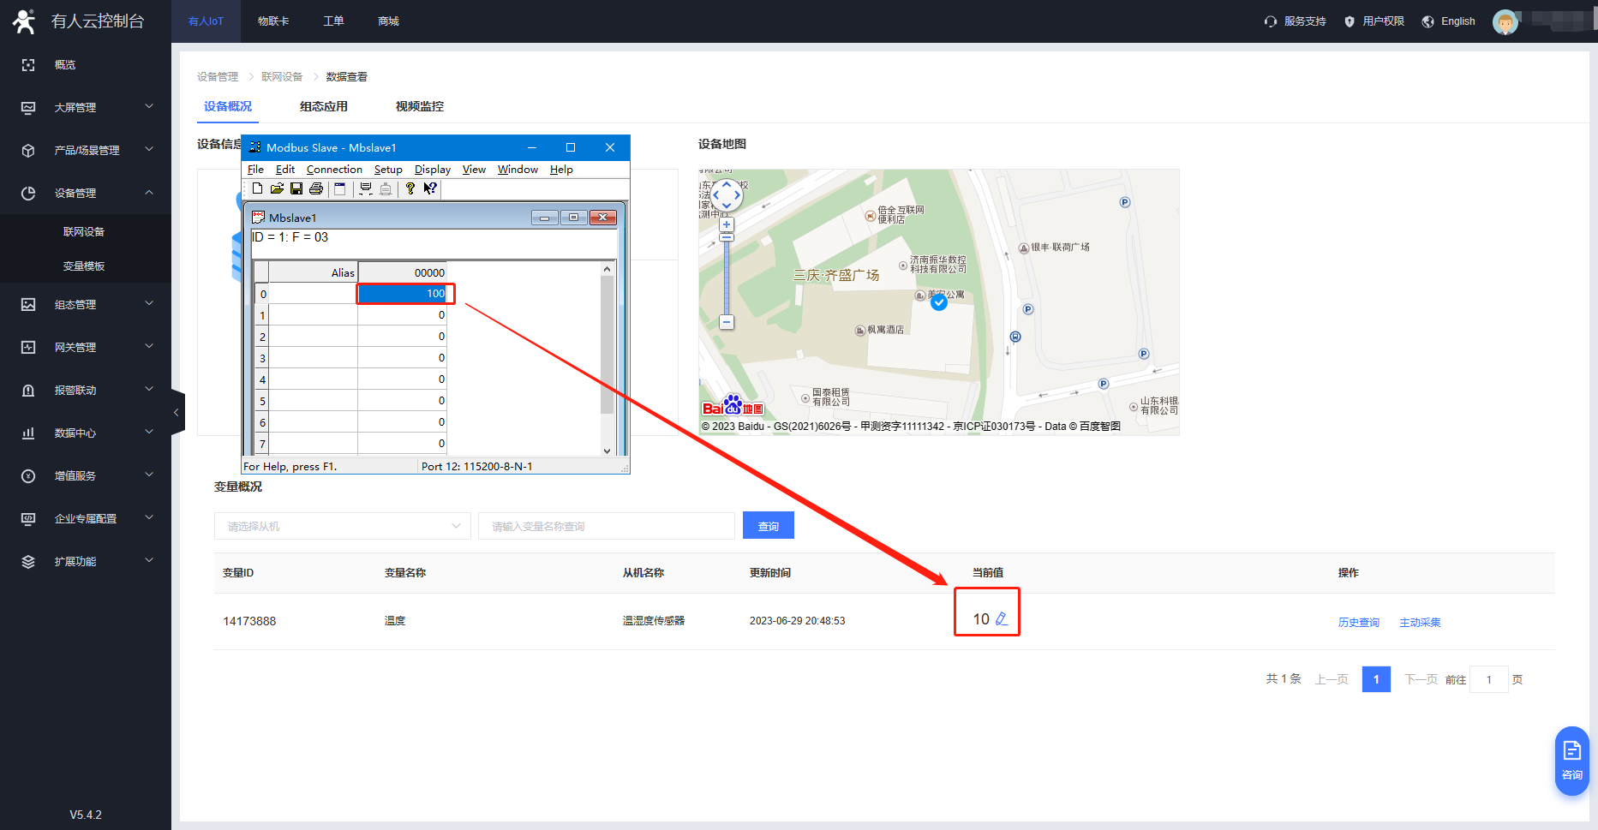The image size is (1598, 830).
Task: Click the blue 查询 search button
Action: pos(768,526)
